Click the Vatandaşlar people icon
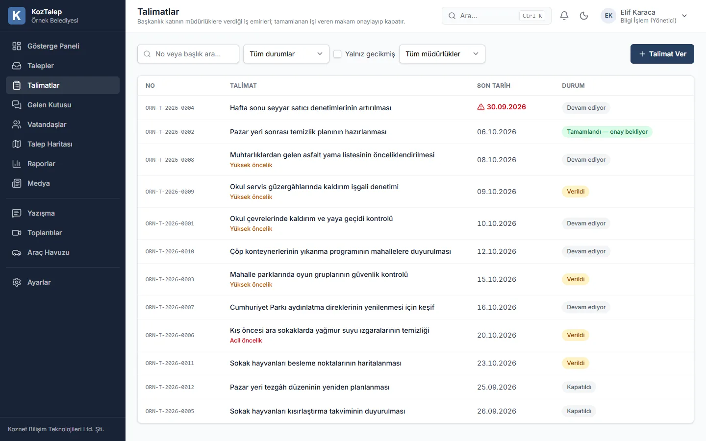 pyautogui.click(x=17, y=124)
